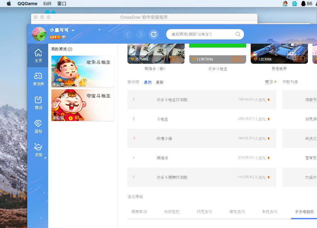
Task: Open the 主页 home section in the sidebar
Action: (38, 55)
